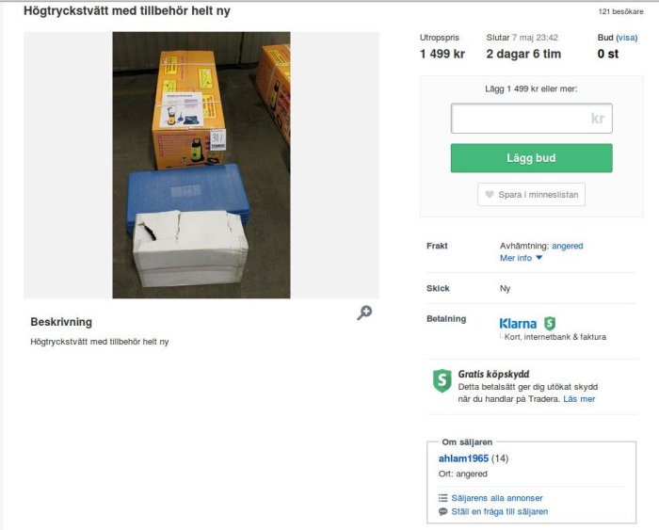Click the pressure washer product photo

pyautogui.click(x=201, y=165)
